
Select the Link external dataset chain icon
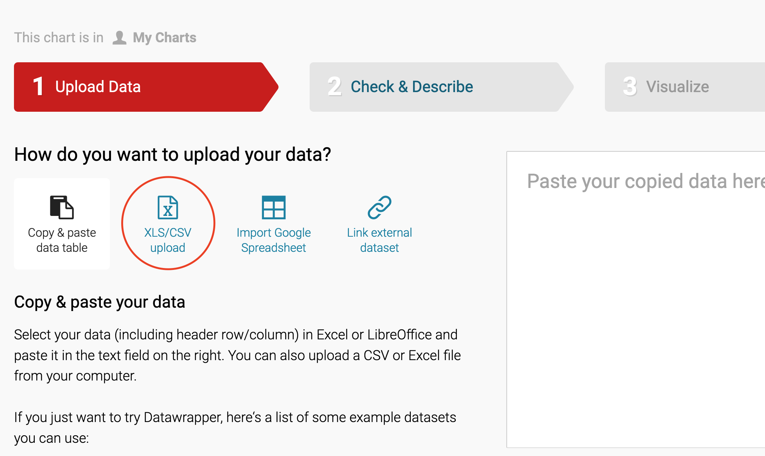(379, 208)
